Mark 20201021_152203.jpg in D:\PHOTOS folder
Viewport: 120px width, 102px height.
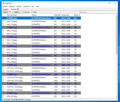(3, 90)
